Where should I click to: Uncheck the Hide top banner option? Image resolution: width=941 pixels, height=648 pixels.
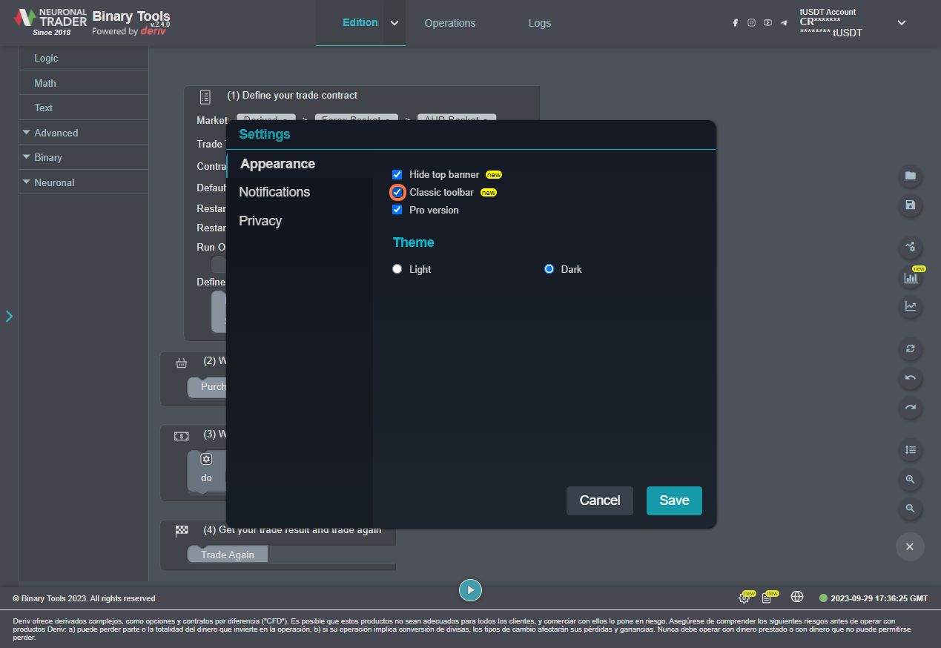(x=397, y=174)
